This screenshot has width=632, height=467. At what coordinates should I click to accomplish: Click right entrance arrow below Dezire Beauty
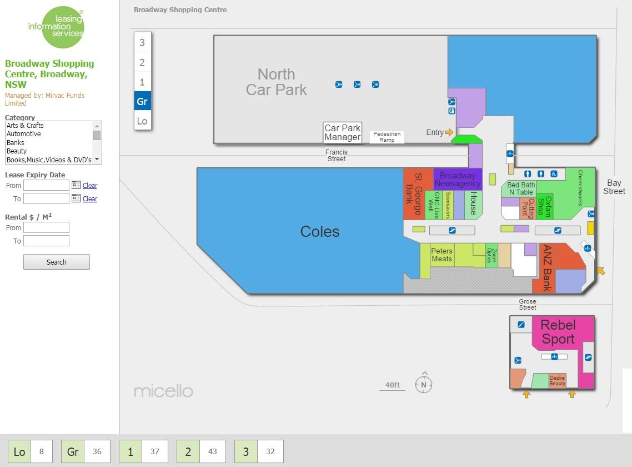click(572, 394)
